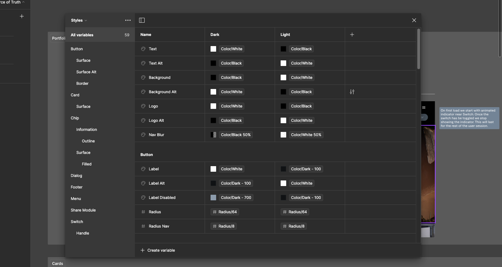
Task: Click the color palette icon beside Nav Blur
Action: (143, 135)
